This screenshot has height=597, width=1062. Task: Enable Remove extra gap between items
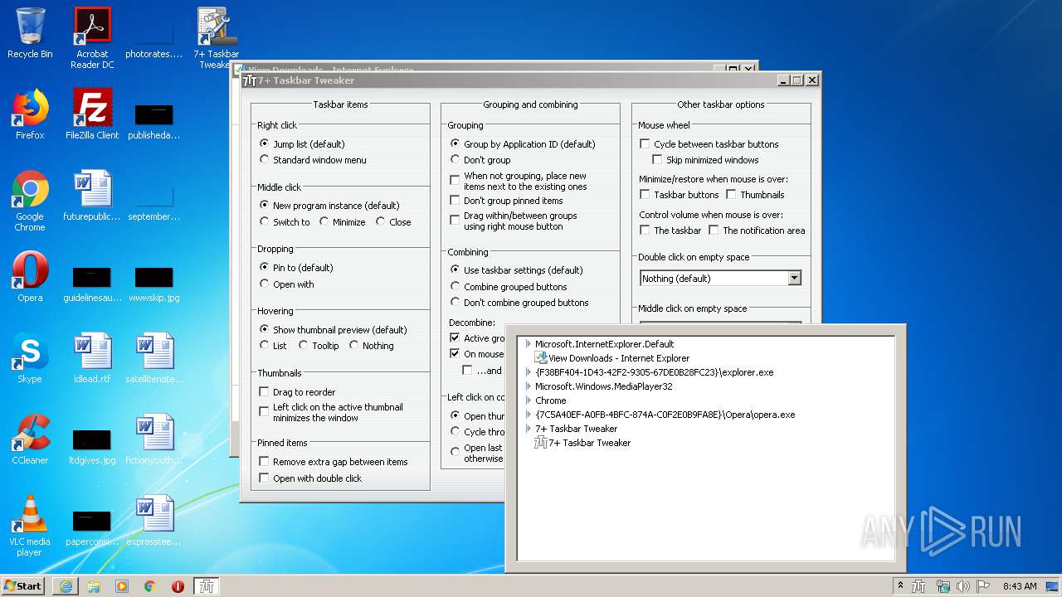334,462
